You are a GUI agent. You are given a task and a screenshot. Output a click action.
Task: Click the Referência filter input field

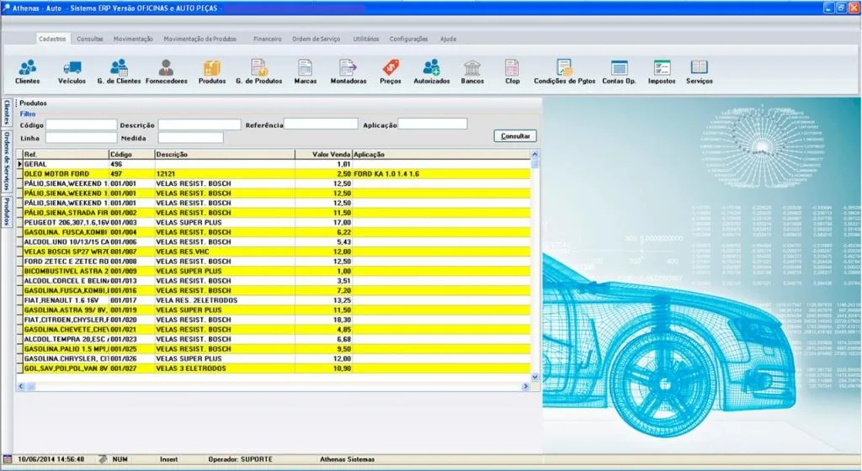coord(321,124)
